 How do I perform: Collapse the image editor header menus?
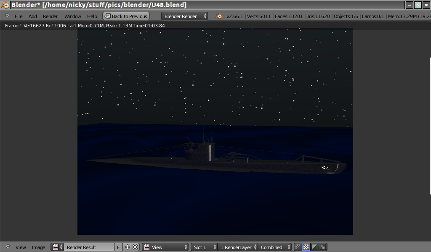pos(7,247)
